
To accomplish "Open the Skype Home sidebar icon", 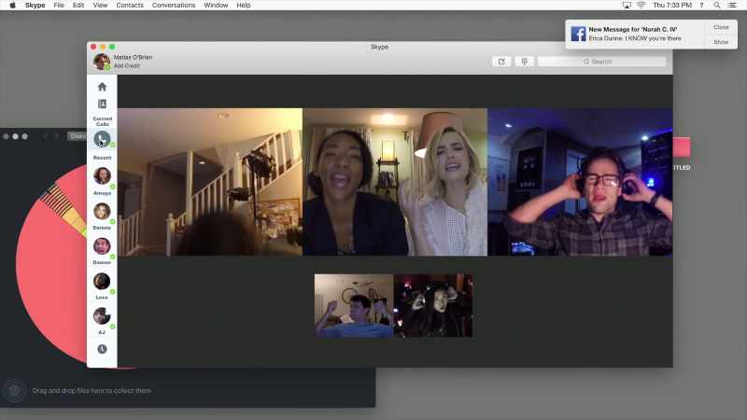I will point(102,87).
